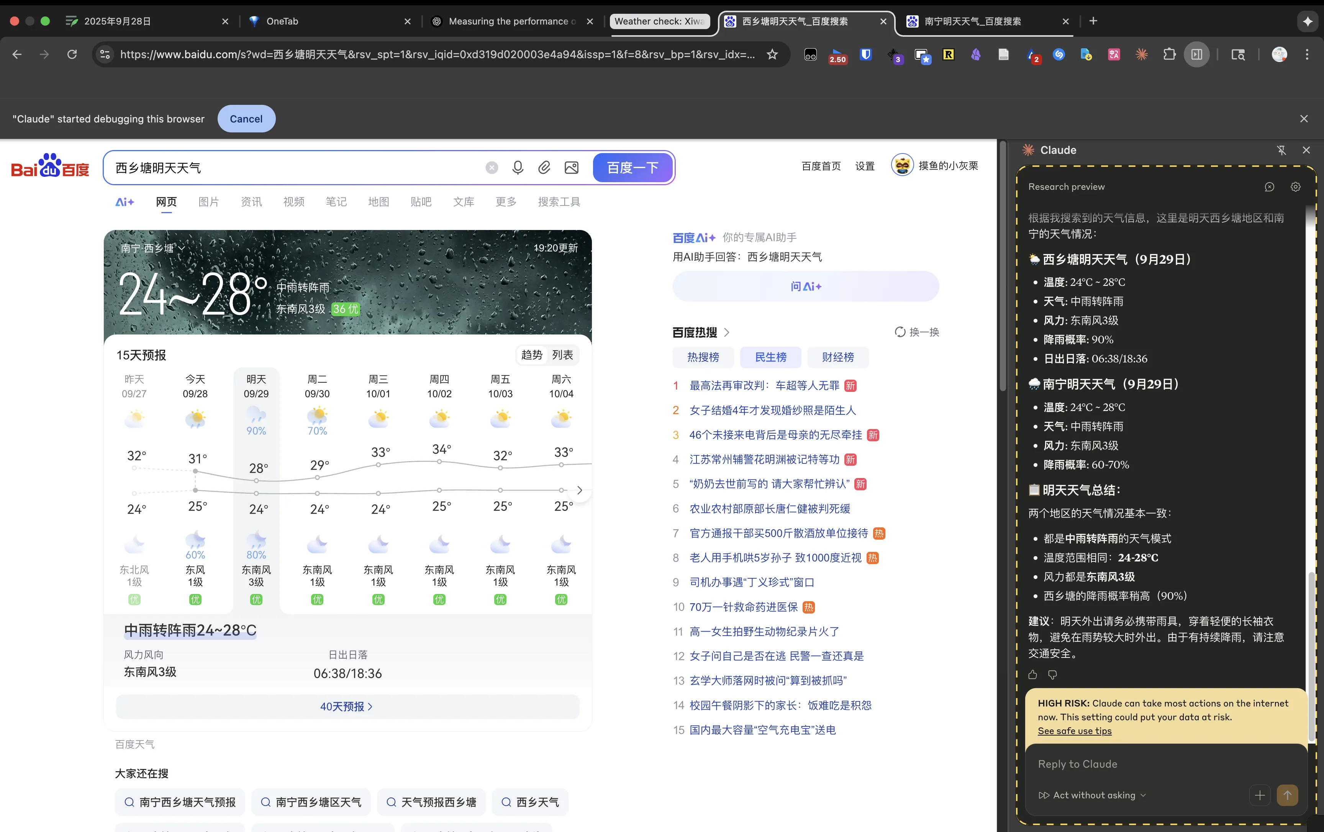Open the browser extensions puzzle icon
Screen dimensions: 1324x832
[x=1169, y=54]
